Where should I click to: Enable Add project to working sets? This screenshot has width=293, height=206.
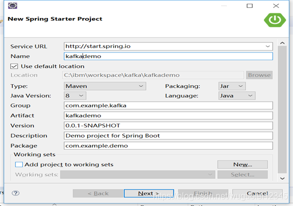pyautogui.click(x=19, y=165)
